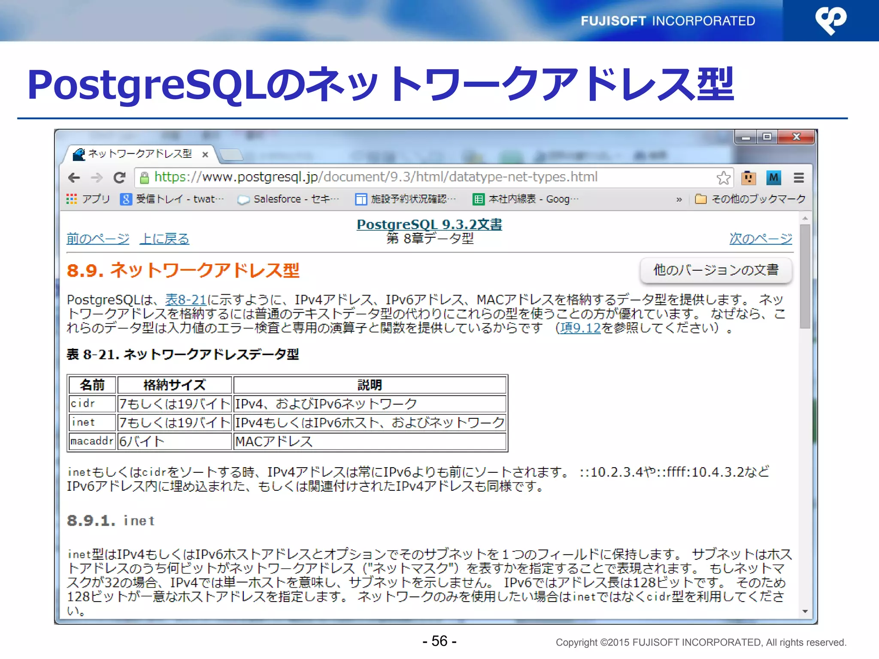
Task: Click the MACアドレス description cell
Action: click(370, 441)
